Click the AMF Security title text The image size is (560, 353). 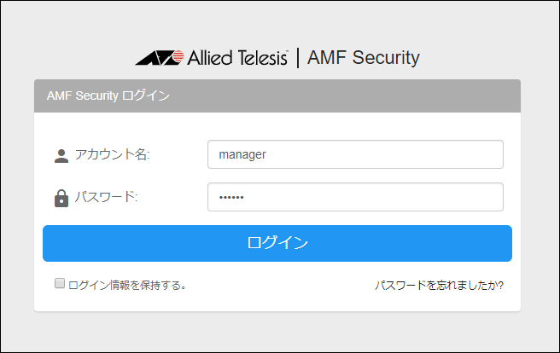(x=363, y=58)
